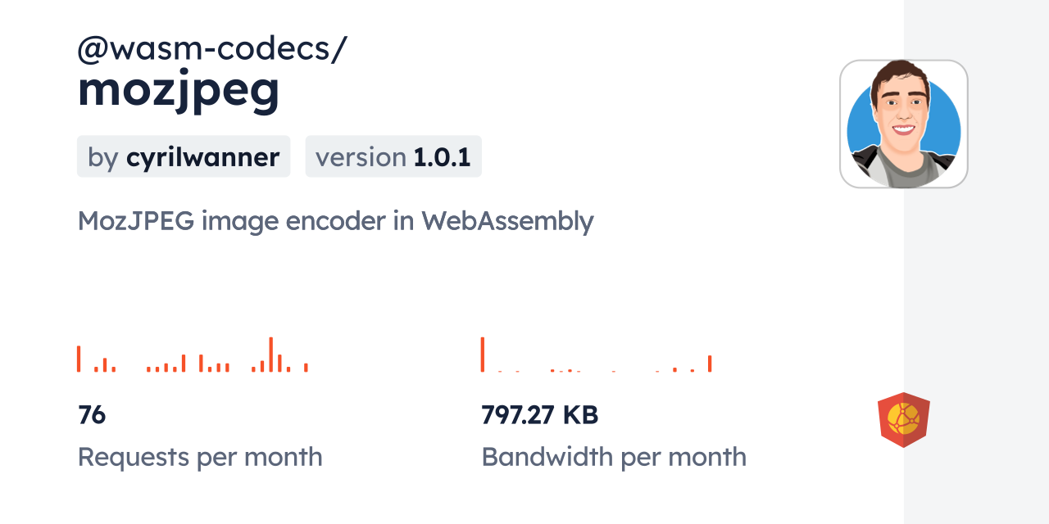
Task: Select tallest bar in requests chart
Action: tap(270, 355)
